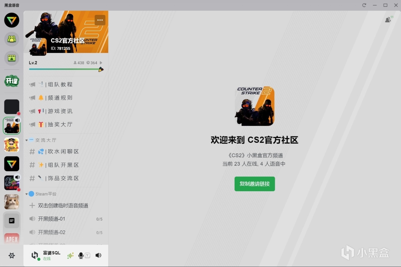The height and width of the screenshot is (267, 401).
Task: Click the CS2官方社区 banner title
Action: pos(68,41)
